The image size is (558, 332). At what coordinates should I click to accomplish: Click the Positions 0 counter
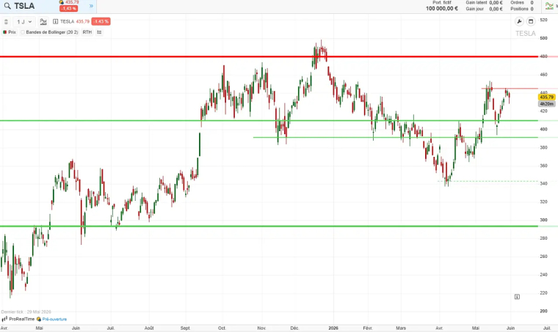(522, 9)
